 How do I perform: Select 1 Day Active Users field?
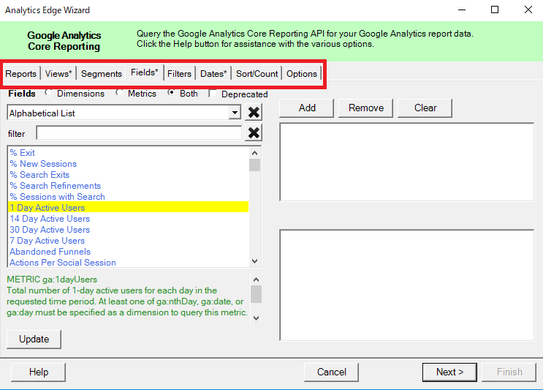tap(128, 207)
